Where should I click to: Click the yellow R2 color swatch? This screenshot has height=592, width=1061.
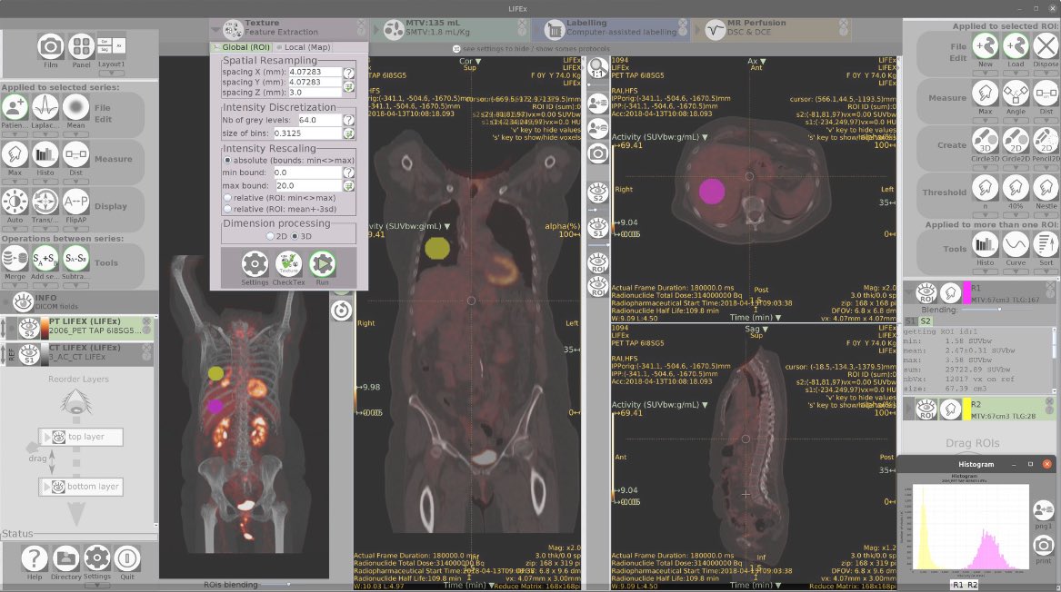(x=967, y=409)
